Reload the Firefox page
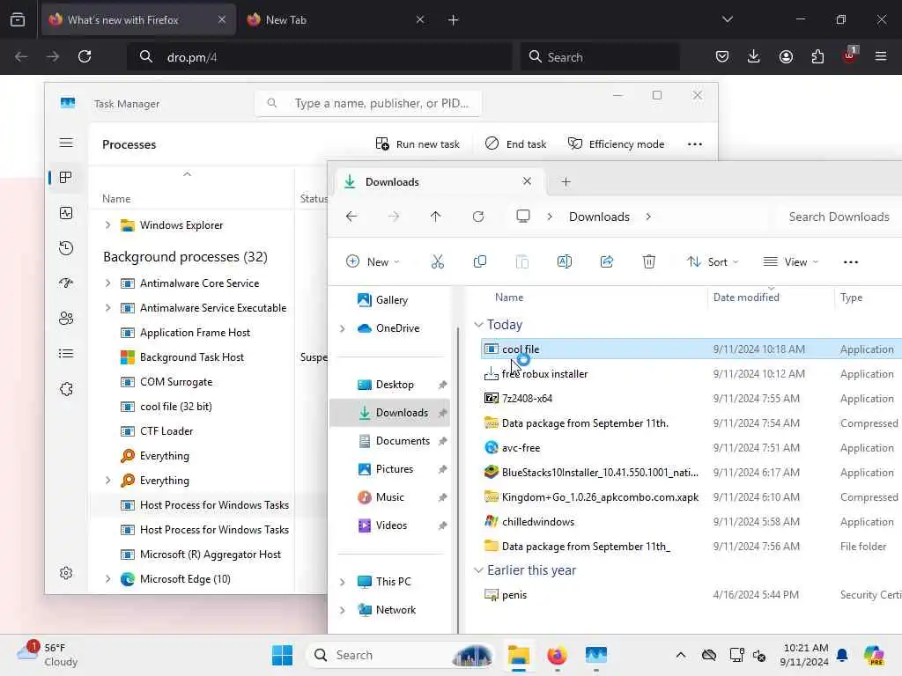902x676 pixels. [85, 56]
